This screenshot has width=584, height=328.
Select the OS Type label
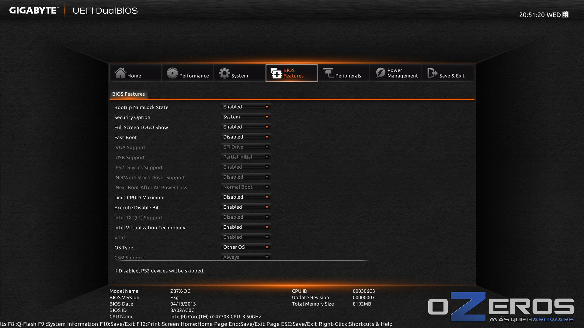[123, 248]
